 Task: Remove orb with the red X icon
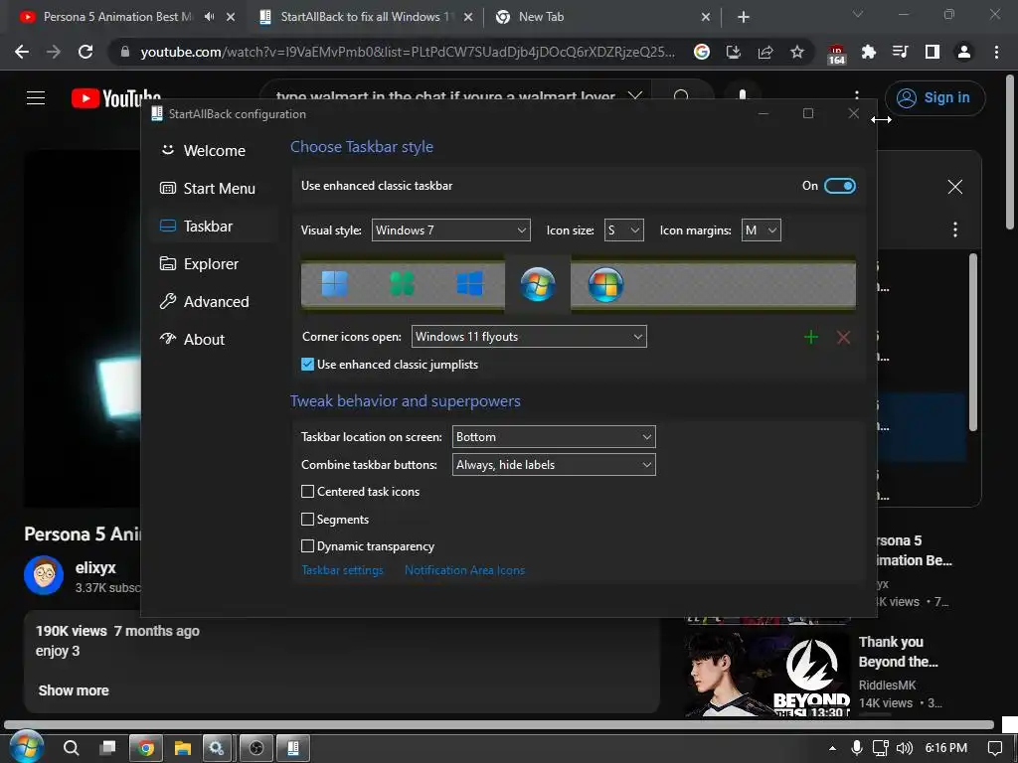coord(843,337)
